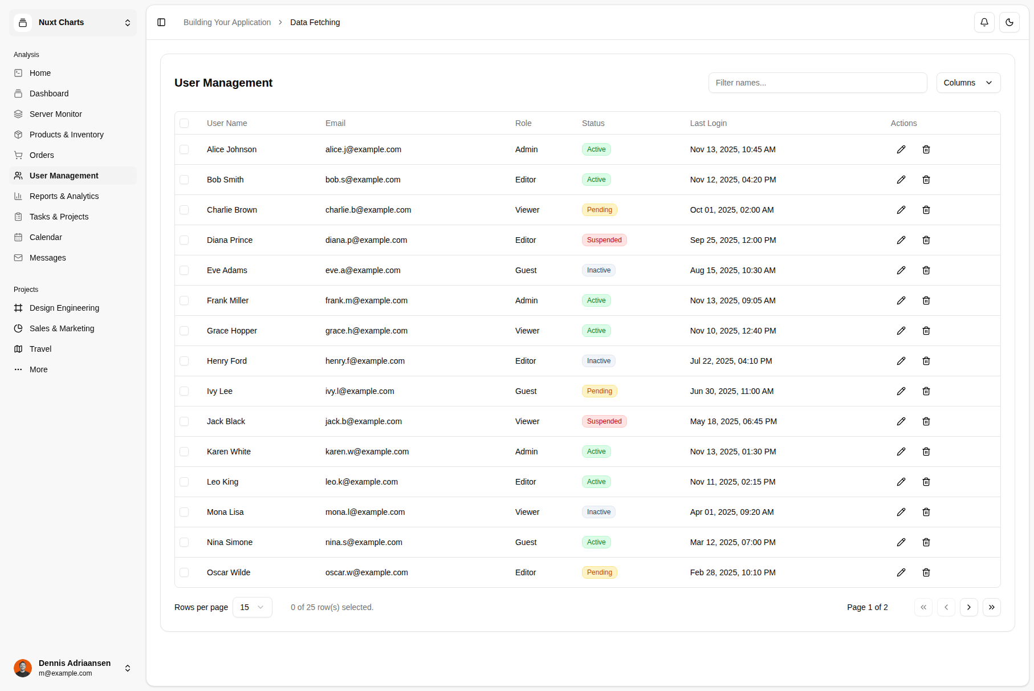Go to the next page of users
Viewport: 1034px width, 691px height.
coord(968,607)
